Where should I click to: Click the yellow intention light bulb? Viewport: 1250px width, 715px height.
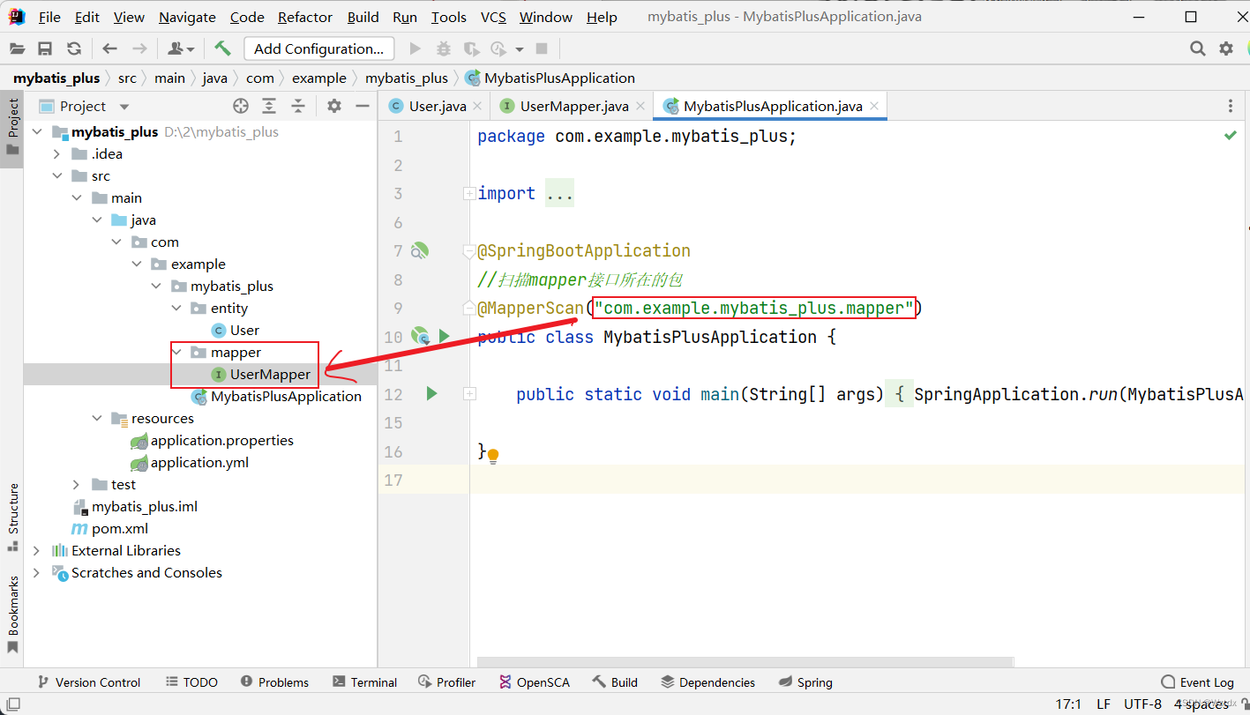(x=493, y=456)
